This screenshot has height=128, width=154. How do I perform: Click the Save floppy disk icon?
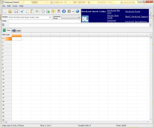point(16,11)
